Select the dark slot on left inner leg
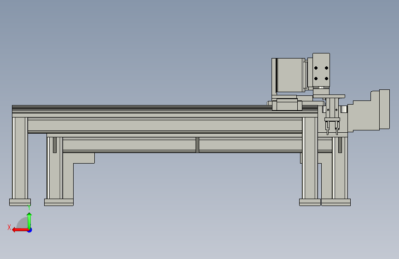 [x=55, y=145]
